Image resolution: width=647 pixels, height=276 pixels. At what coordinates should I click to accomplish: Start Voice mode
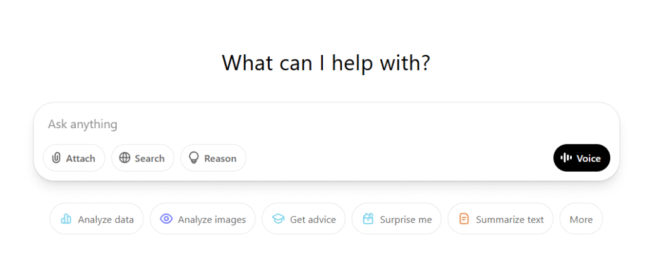point(582,158)
